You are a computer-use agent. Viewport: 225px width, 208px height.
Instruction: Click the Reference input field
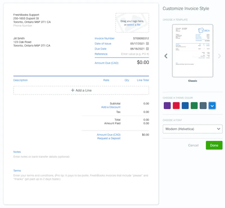click(x=135, y=54)
